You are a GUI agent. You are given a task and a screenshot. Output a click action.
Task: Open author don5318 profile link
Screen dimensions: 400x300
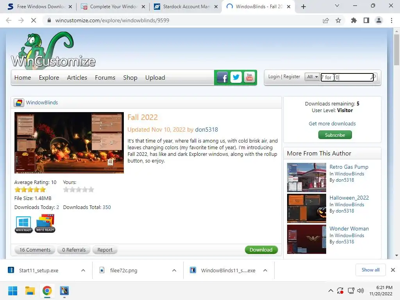click(206, 130)
